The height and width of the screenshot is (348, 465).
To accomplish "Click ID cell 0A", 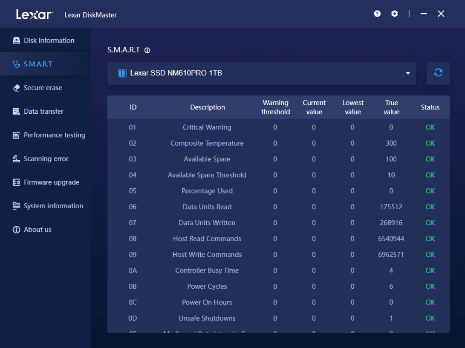I will (x=133, y=270).
